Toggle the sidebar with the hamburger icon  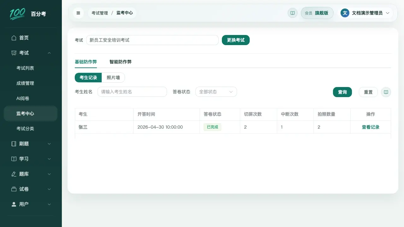point(78,13)
